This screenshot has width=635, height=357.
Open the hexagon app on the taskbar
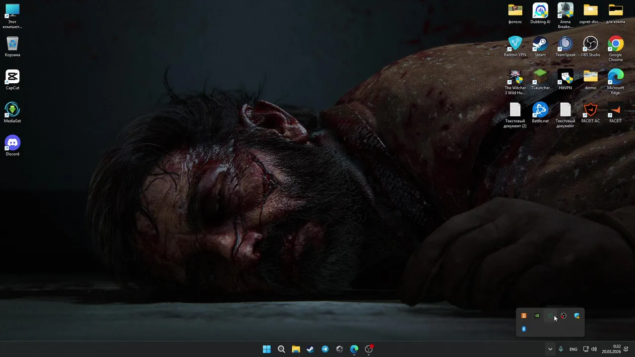point(339,349)
